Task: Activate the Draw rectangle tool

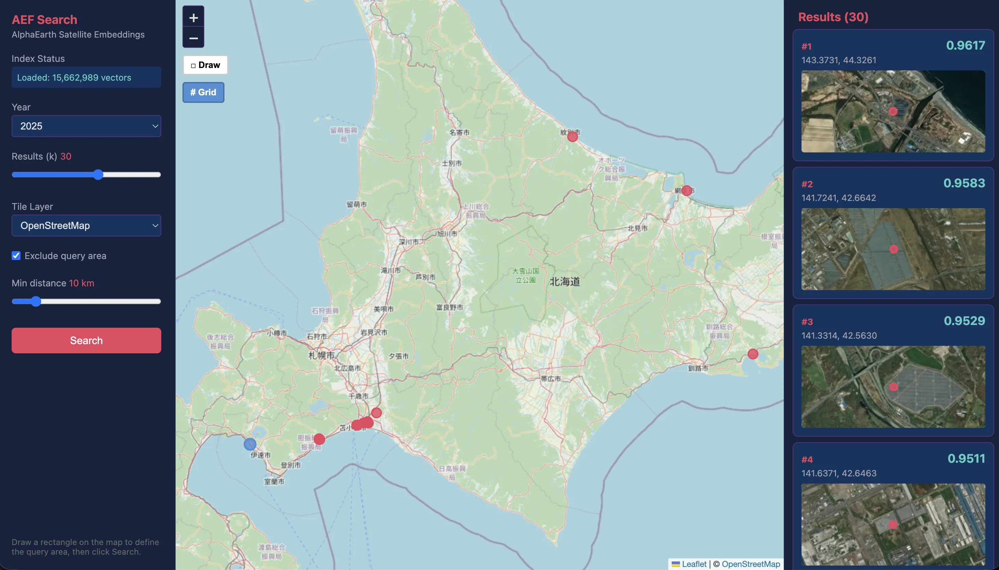Action: coord(205,65)
